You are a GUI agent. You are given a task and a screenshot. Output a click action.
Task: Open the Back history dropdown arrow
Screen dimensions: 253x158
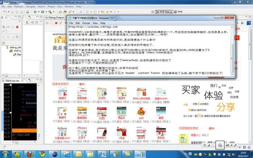tap(111, 12)
